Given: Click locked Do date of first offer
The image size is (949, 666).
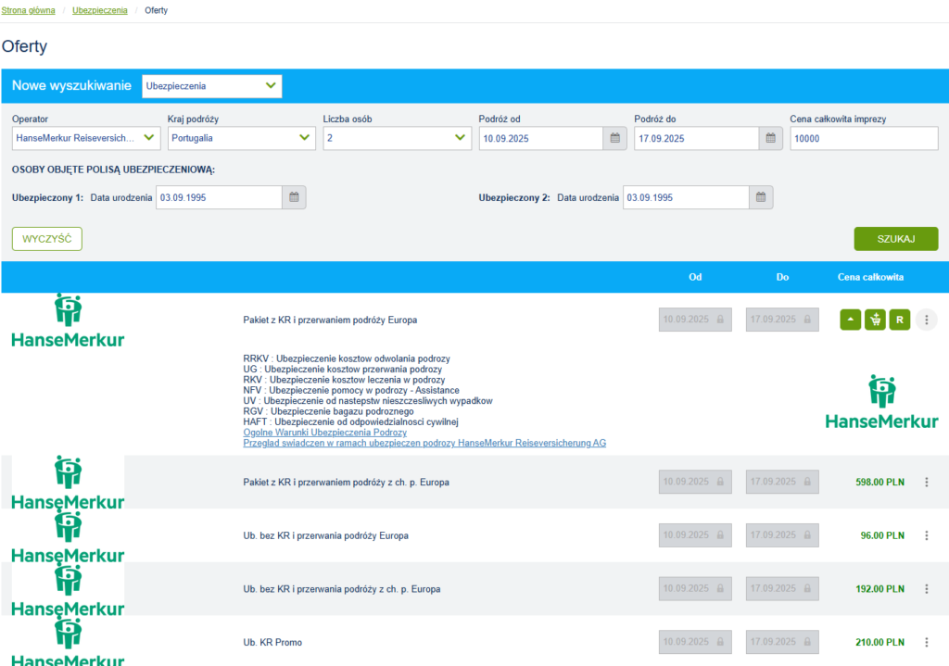Looking at the screenshot, I should click(x=782, y=320).
